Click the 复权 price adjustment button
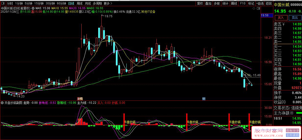The height and width of the screenshot is (140, 302). pos(200,3)
